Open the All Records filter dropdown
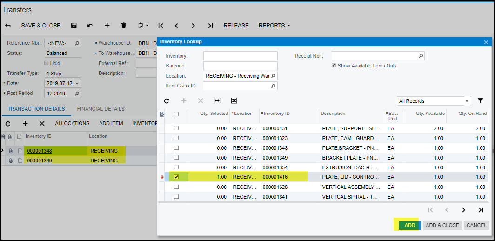Viewport: 495px width, 241px height. point(467,101)
